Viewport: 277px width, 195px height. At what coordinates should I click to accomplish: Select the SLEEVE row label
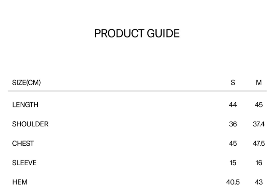pos(24,163)
